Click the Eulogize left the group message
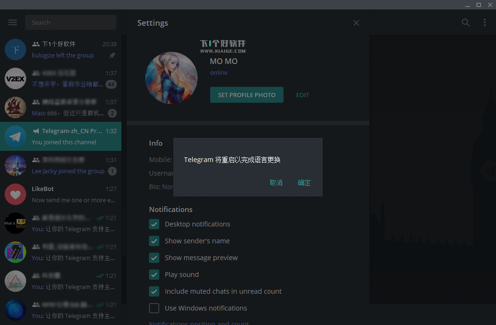 point(63,55)
